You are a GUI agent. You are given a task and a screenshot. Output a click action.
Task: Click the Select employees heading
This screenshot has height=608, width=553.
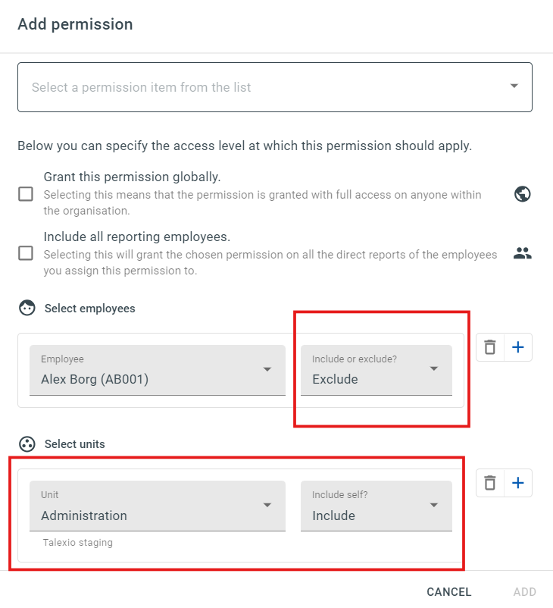click(x=90, y=309)
